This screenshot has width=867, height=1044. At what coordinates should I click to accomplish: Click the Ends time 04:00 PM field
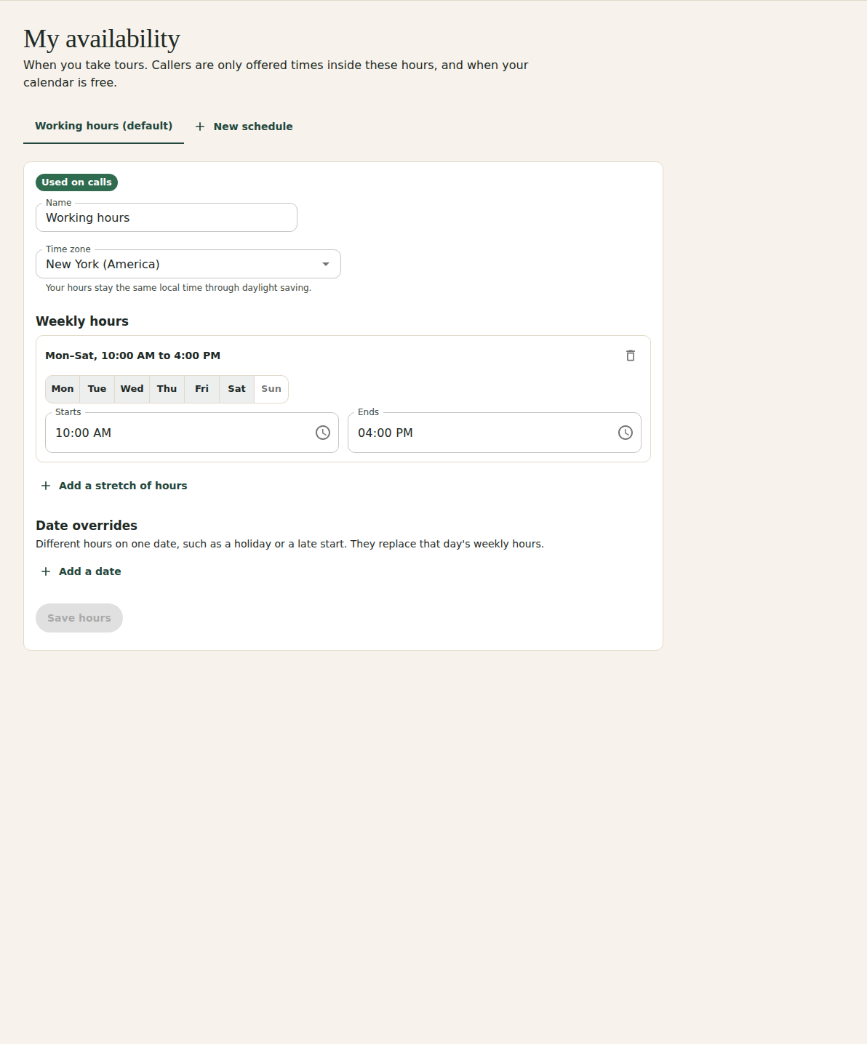tap(495, 433)
